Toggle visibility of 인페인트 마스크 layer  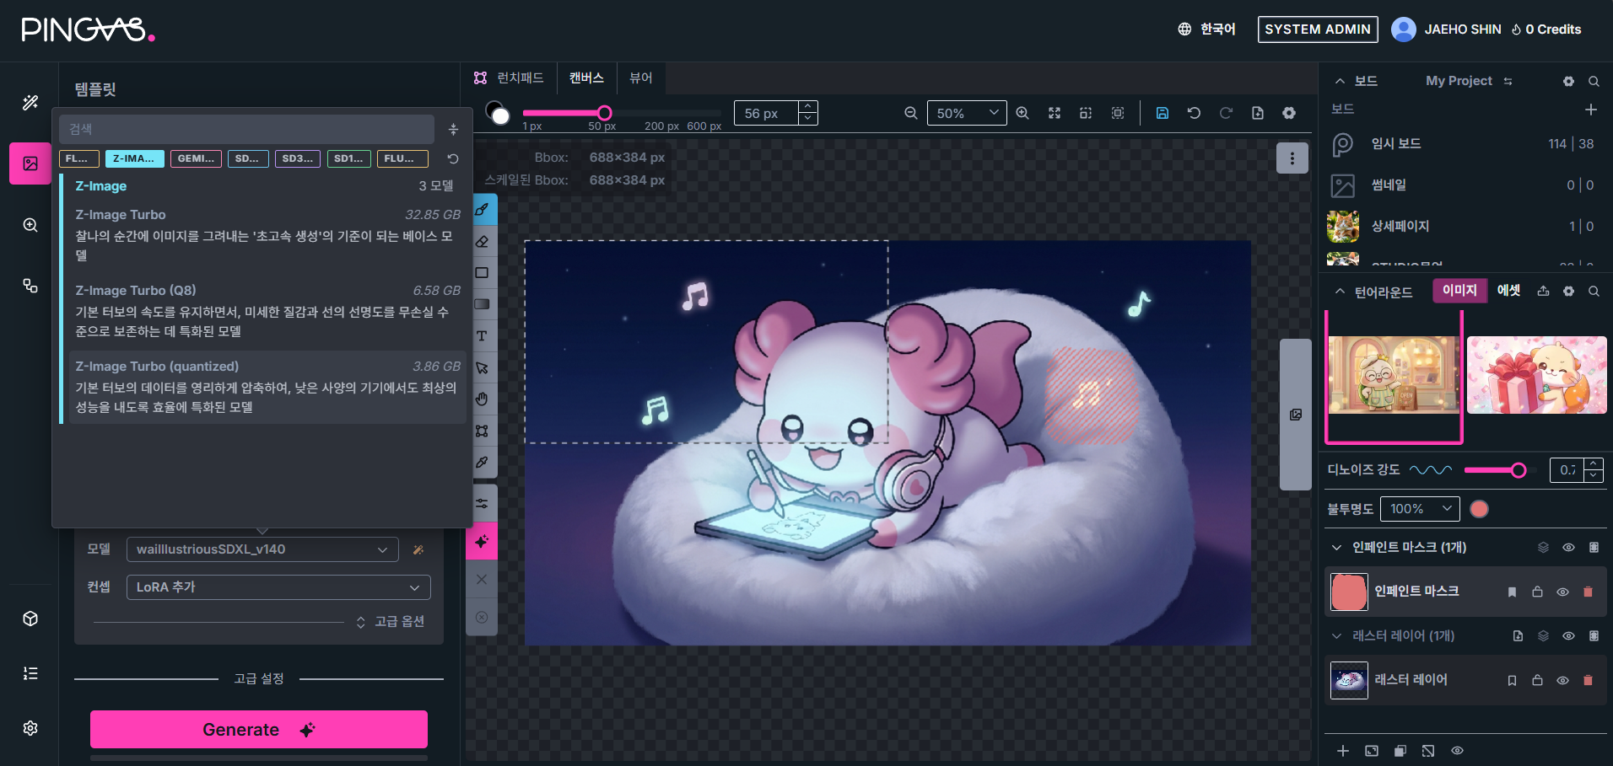(x=1562, y=592)
